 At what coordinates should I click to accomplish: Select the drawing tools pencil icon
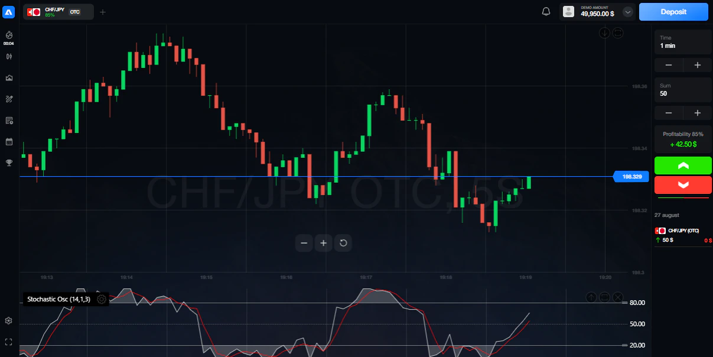point(9,99)
